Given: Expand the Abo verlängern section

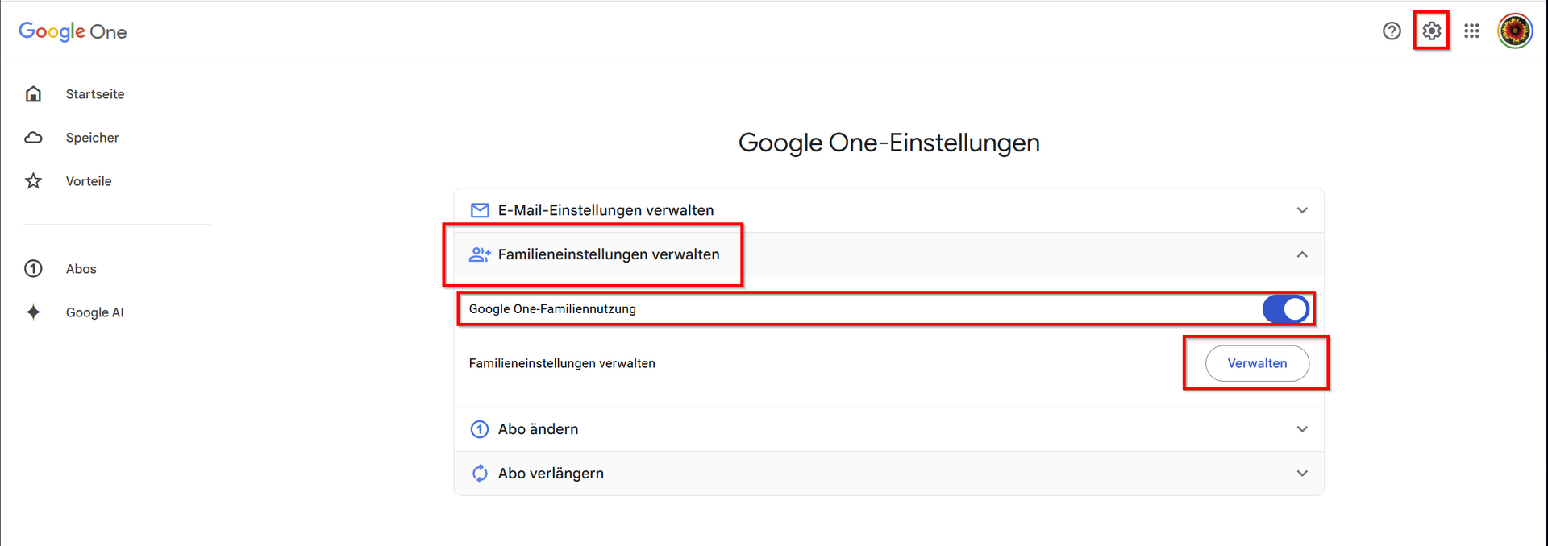Looking at the screenshot, I should tap(1301, 474).
